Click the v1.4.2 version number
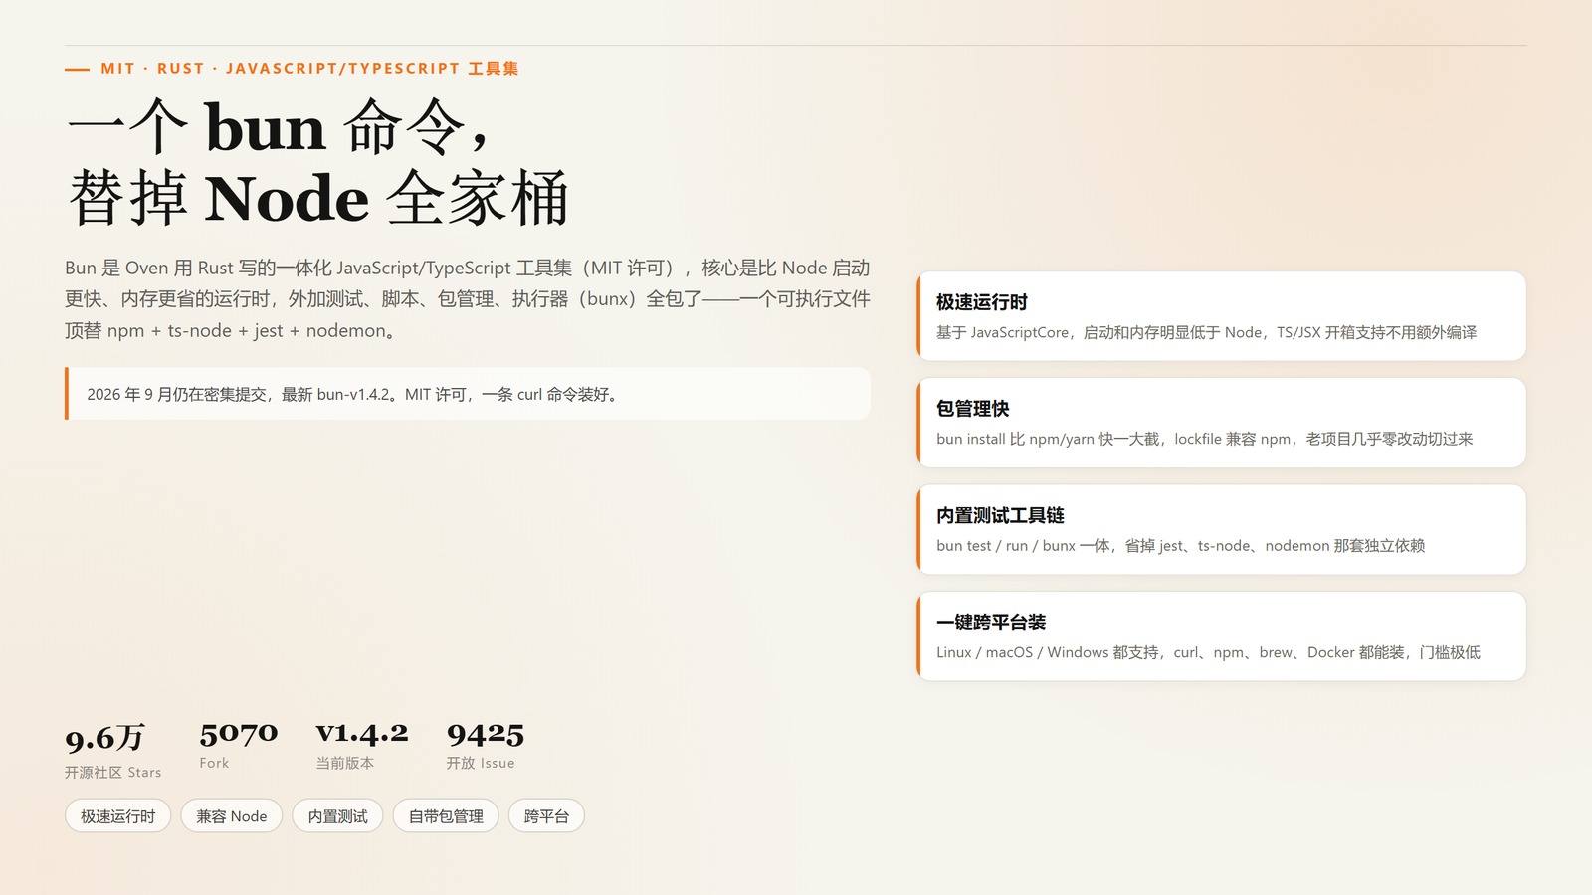The image size is (1592, 895). click(362, 734)
